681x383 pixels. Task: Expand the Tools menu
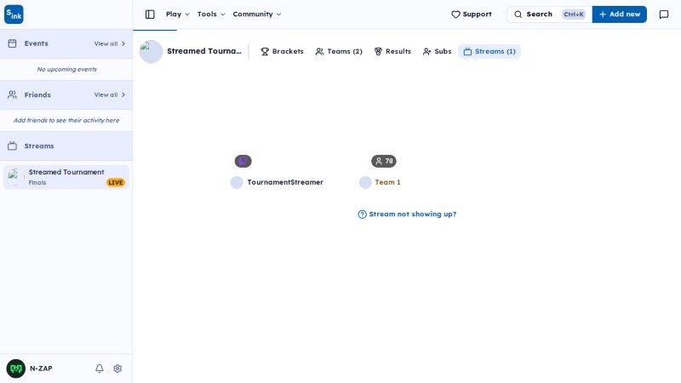[211, 14]
